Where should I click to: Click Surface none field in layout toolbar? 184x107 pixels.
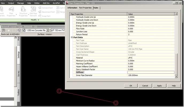point(51,34)
